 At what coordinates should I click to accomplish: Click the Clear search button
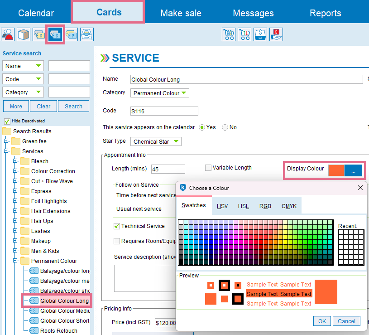pos(43,106)
